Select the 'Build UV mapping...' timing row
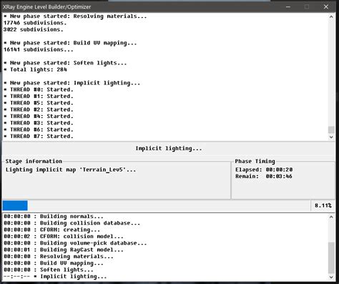This screenshot has height=284, width=339. click(54, 263)
